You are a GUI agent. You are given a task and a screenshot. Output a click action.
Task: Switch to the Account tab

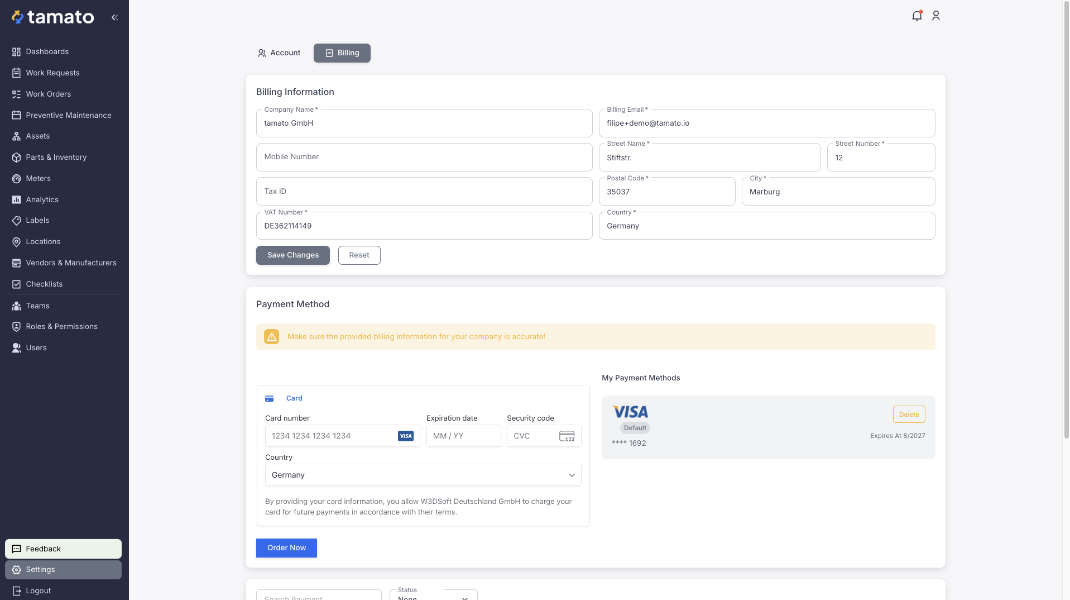click(279, 53)
